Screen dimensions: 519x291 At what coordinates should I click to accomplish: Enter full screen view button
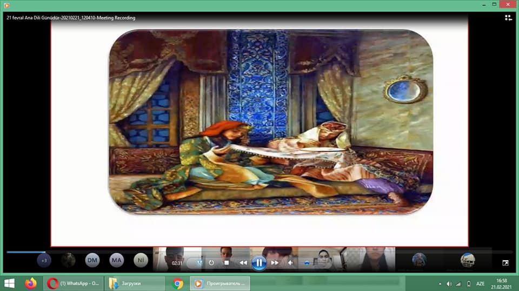pos(505,263)
